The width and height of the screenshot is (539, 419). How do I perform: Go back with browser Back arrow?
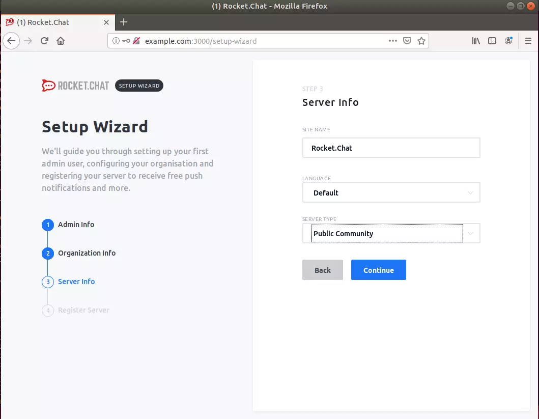[x=11, y=41]
